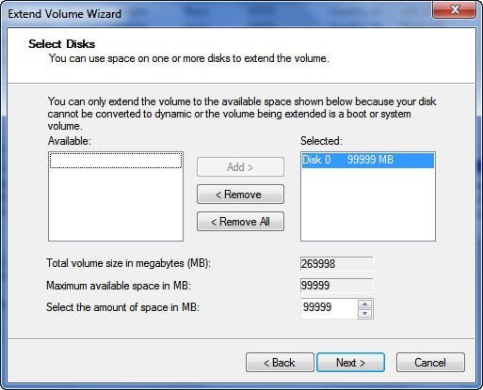Image resolution: width=483 pixels, height=390 pixels.
Task: Select Disk 0 99999 MB in Selected list
Action: pyautogui.click(x=368, y=160)
